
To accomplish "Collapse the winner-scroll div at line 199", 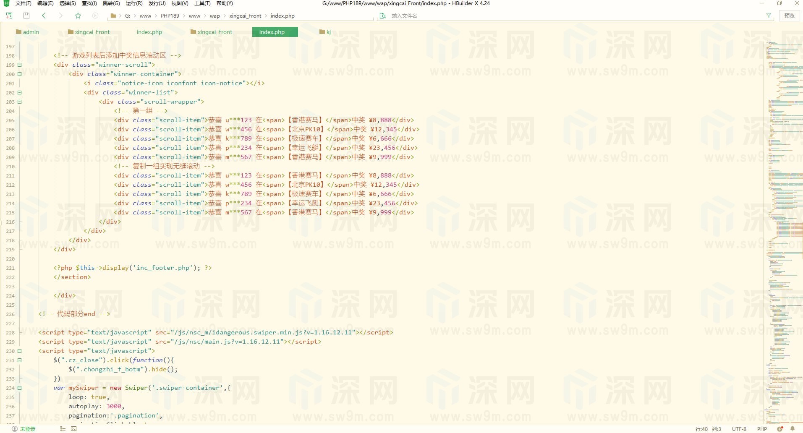I will [19, 65].
